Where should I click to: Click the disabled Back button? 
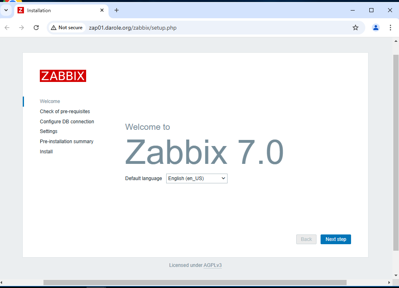tap(306, 239)
